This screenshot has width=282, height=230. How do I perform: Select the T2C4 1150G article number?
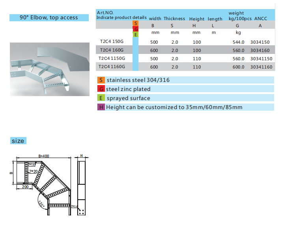pos(112,58)
